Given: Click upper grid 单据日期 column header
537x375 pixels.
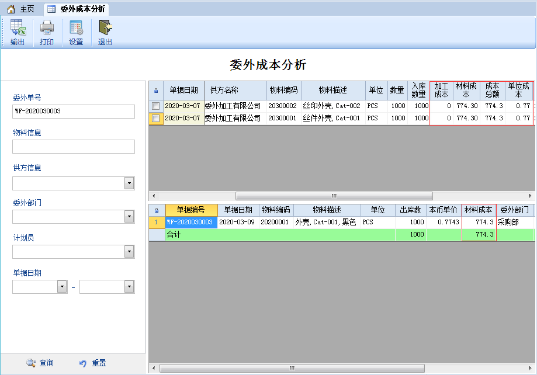Looking at the screenshot, I should tap(184, 91).
